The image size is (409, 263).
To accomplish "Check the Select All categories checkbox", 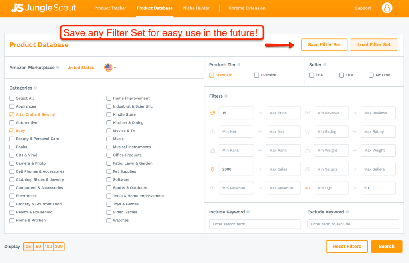I will [x=12, y=98].
